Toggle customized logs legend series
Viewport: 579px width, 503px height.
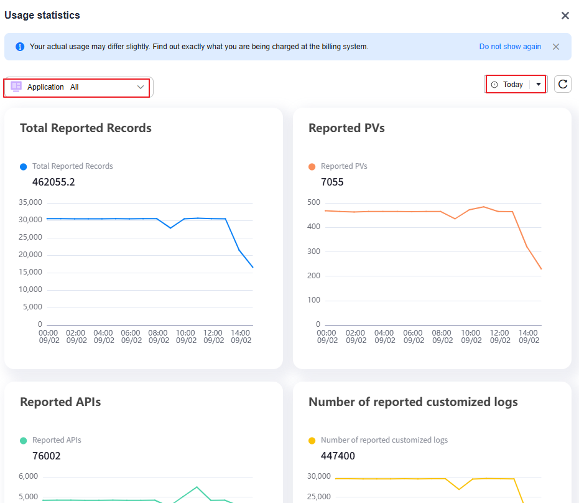point(384,440)
